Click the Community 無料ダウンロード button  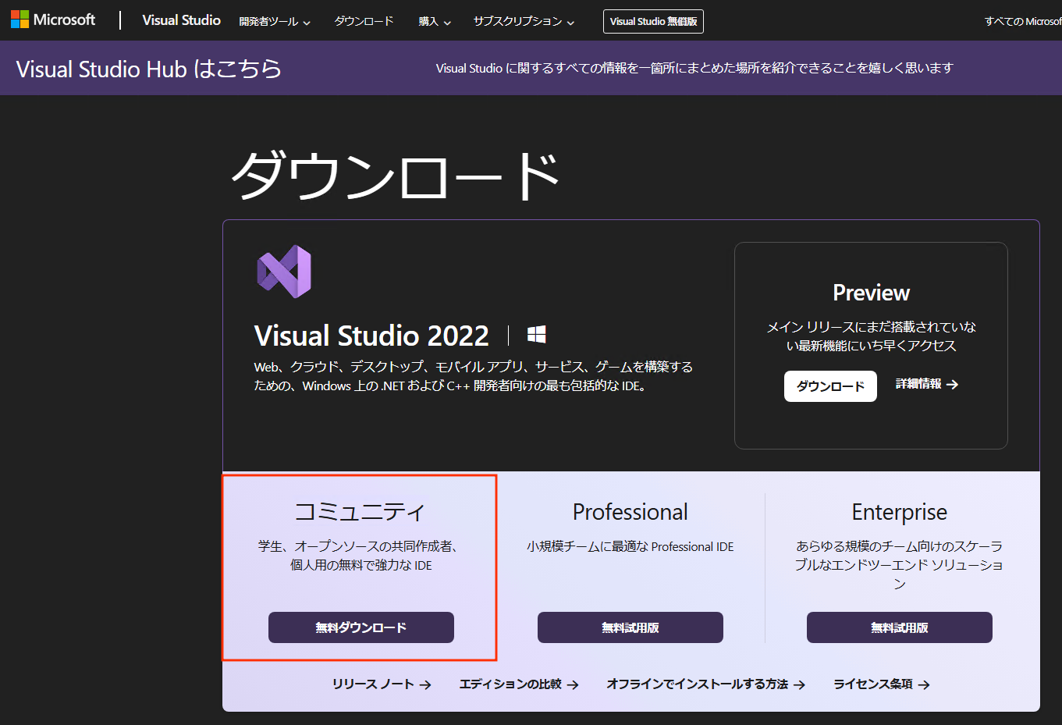pos(361,627)
